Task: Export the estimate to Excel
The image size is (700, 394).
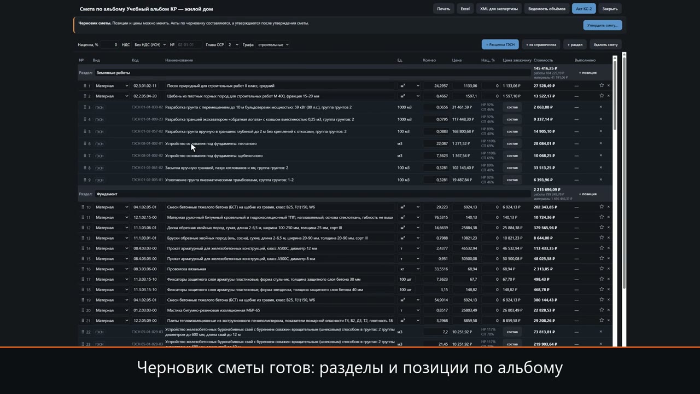Action: pyautogui.click(x=465, y=9)
